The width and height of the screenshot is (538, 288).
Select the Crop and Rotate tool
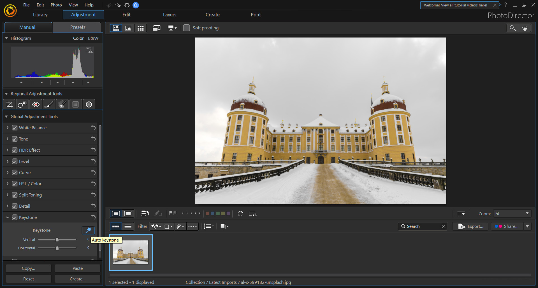pyautogui.click(x=9, y=104)
